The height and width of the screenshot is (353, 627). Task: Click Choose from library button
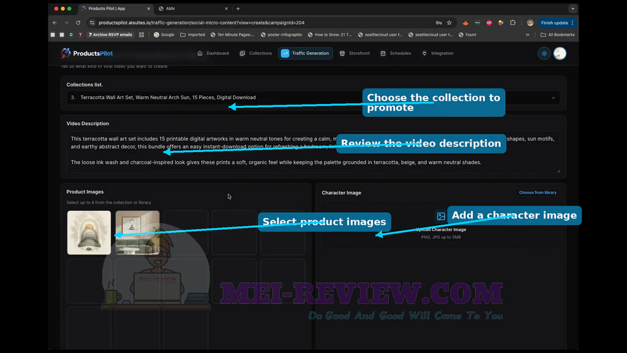[538, 192]
